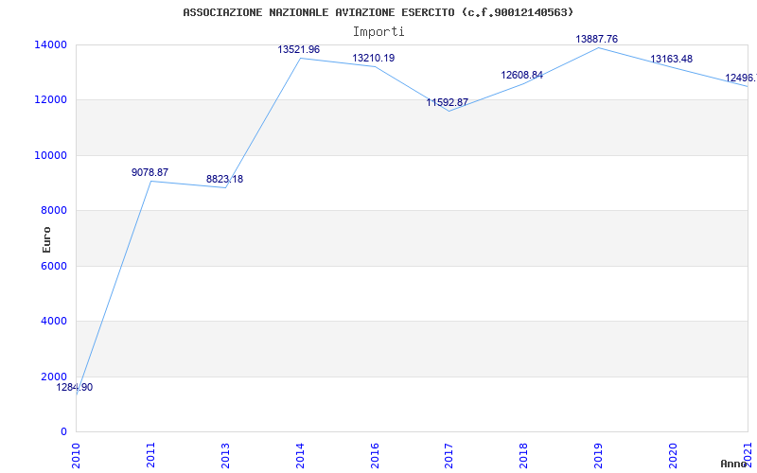This screenshot has height=473, width=757.
Task: Click the data label 12608.84
Action: tap(522, 75)
